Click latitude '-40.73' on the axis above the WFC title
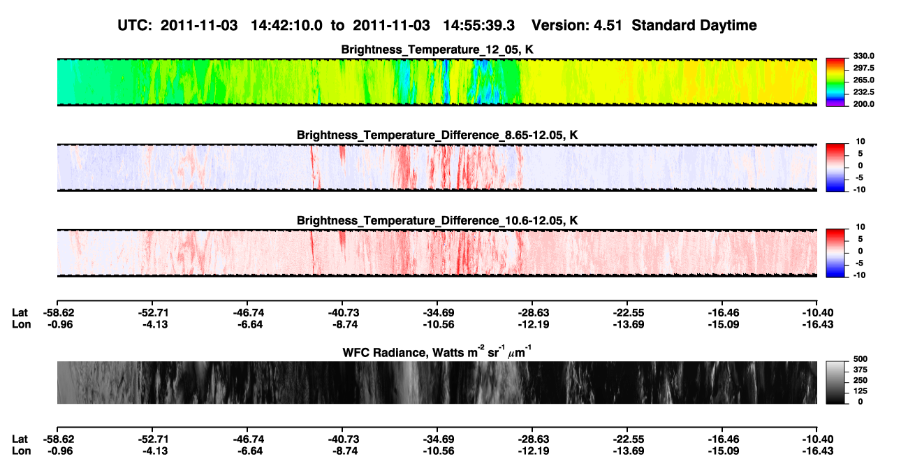This screenshot has height=466, width=908. click(342, 313)
